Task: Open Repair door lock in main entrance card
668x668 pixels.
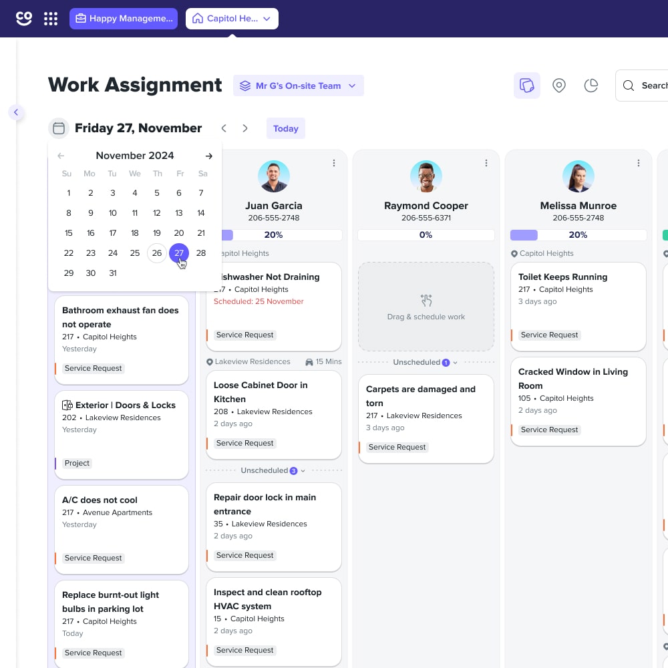Action: [x=274, y=527]
